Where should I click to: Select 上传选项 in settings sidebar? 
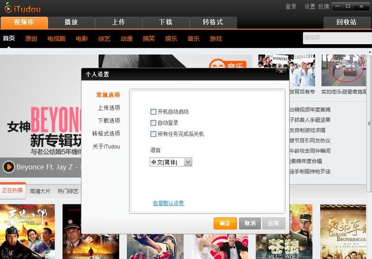(109, 108)
